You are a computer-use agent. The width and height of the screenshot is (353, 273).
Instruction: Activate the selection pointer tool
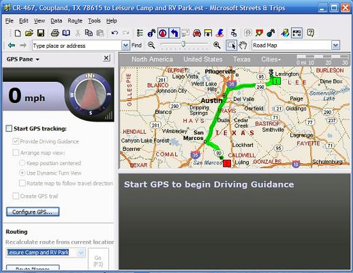pos(231,45)
